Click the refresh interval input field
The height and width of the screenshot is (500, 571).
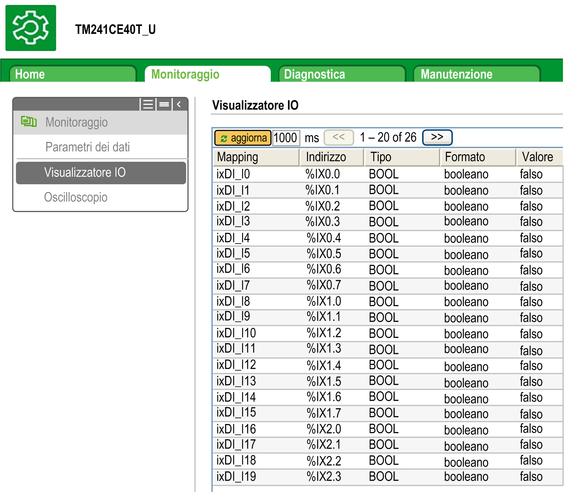coord(285,138)
